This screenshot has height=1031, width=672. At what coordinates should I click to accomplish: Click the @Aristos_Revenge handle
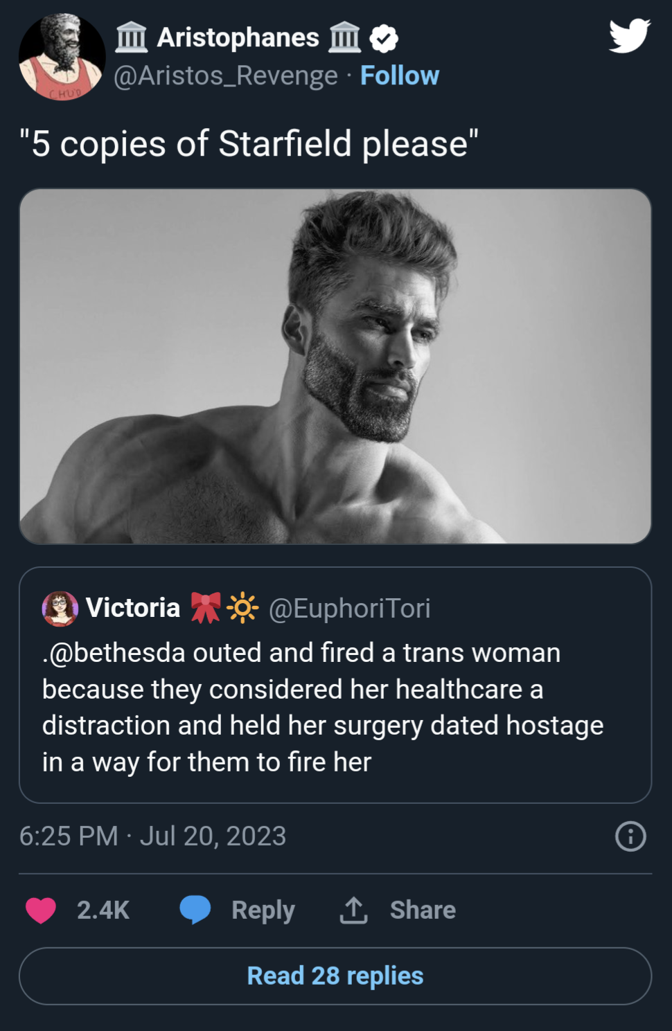click(x=225, y=75)
